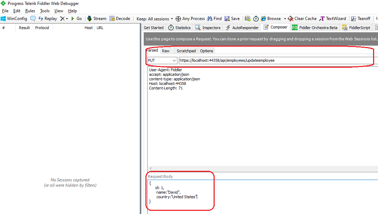Open Find sessions binoculars

(214, 19)
